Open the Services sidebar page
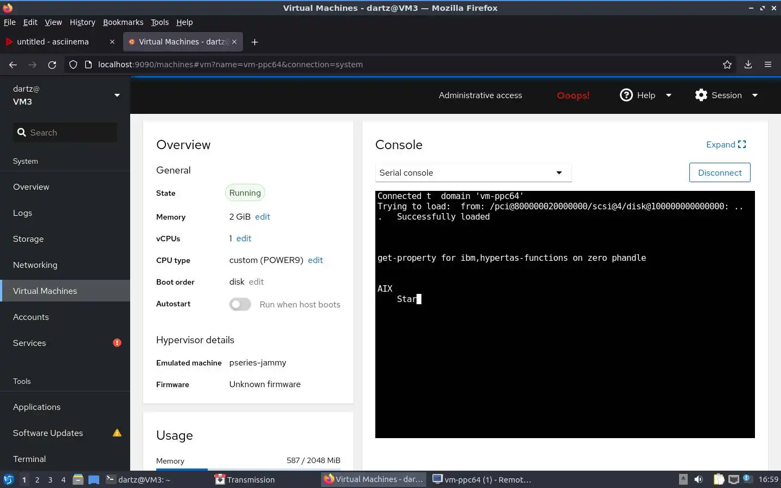The height and width of the screenshot is (488, 781). [x=65, y=343]
